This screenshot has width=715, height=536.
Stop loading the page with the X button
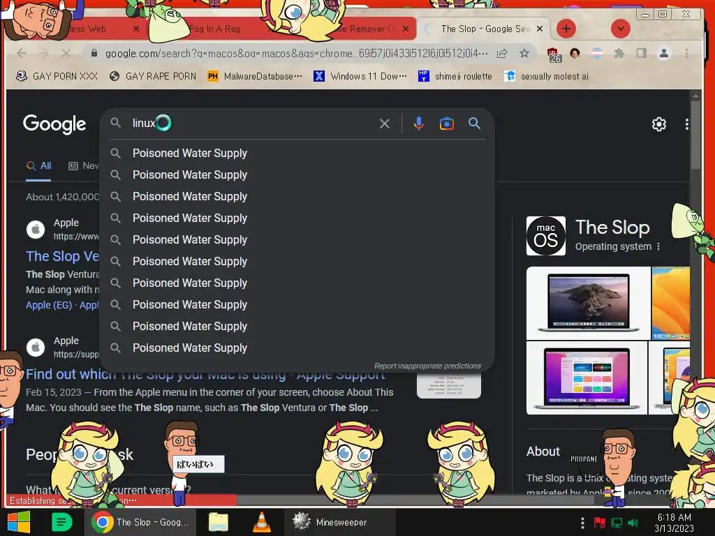(66, 53)
